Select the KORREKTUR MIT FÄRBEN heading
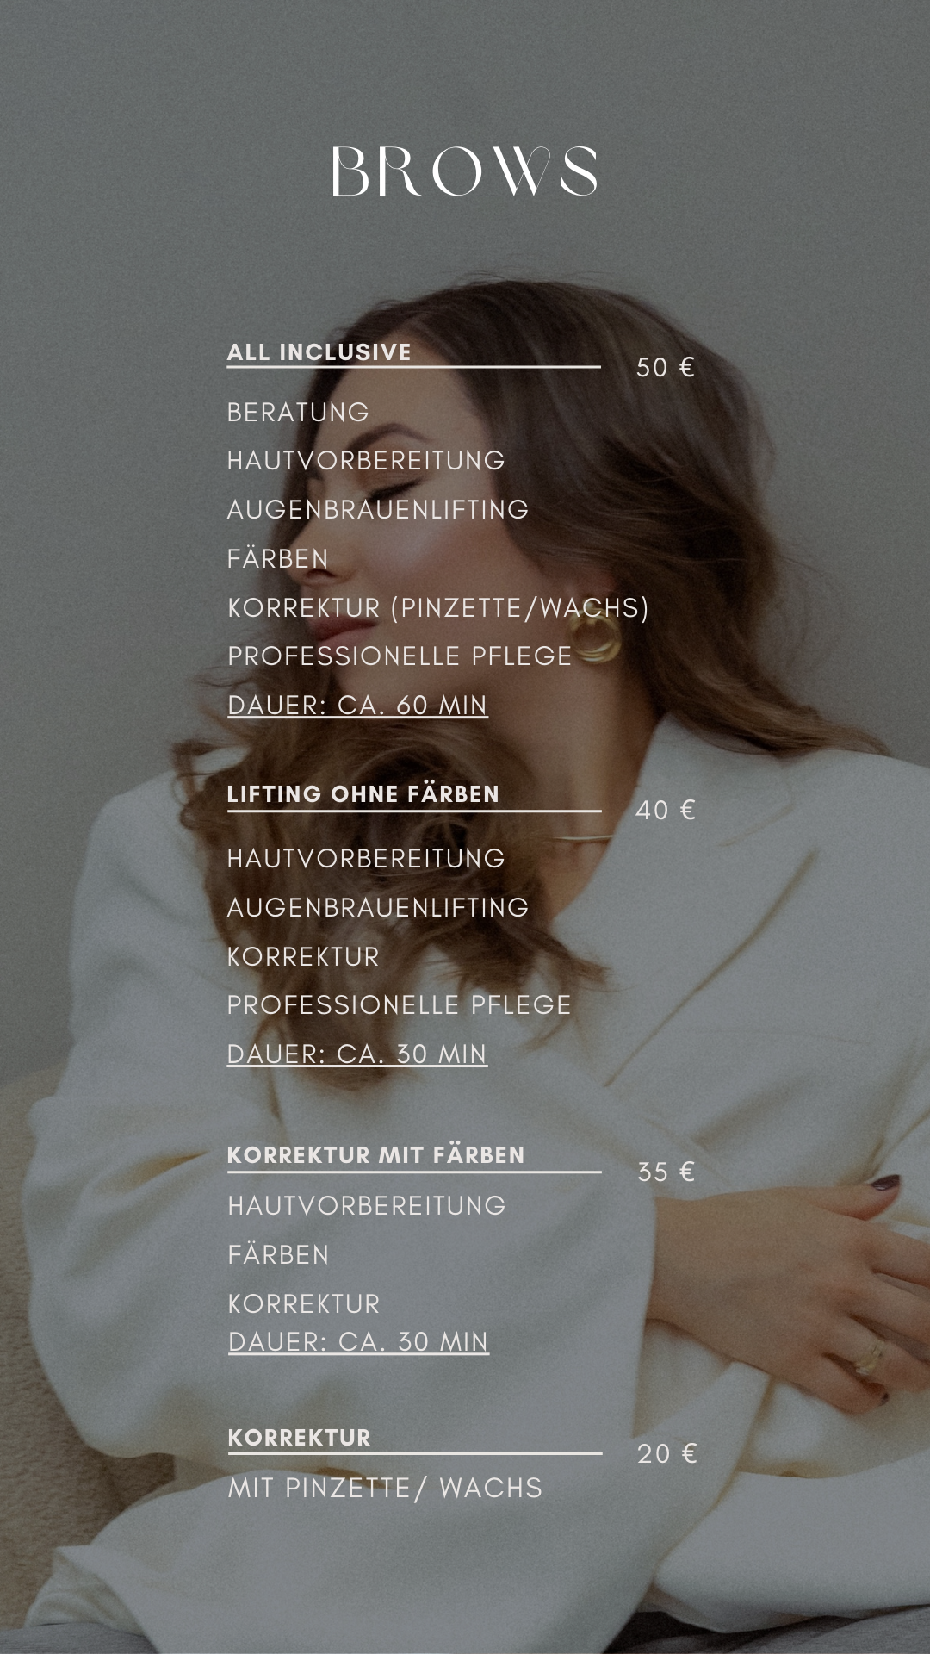The width and height of the screenshot is (930, 1654). 376,1155
